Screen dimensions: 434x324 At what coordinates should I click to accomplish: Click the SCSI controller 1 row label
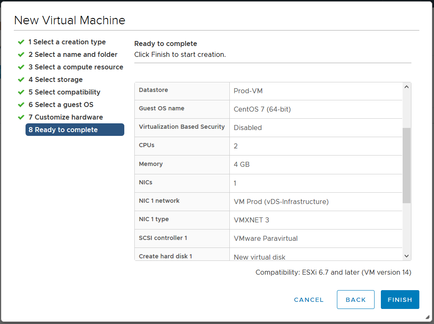(163, 238)
